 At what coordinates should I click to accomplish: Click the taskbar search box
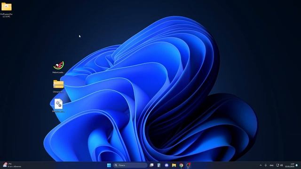click(130, 165)
